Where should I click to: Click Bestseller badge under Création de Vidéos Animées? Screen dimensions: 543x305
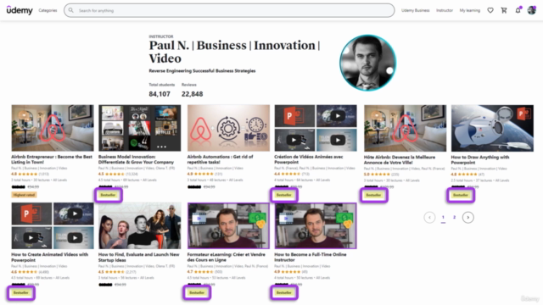click(284, 195)
